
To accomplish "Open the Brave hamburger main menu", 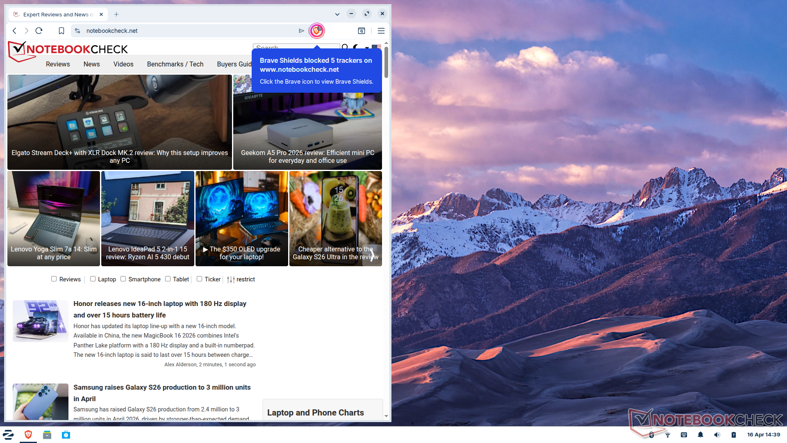I will coord(381,31).
